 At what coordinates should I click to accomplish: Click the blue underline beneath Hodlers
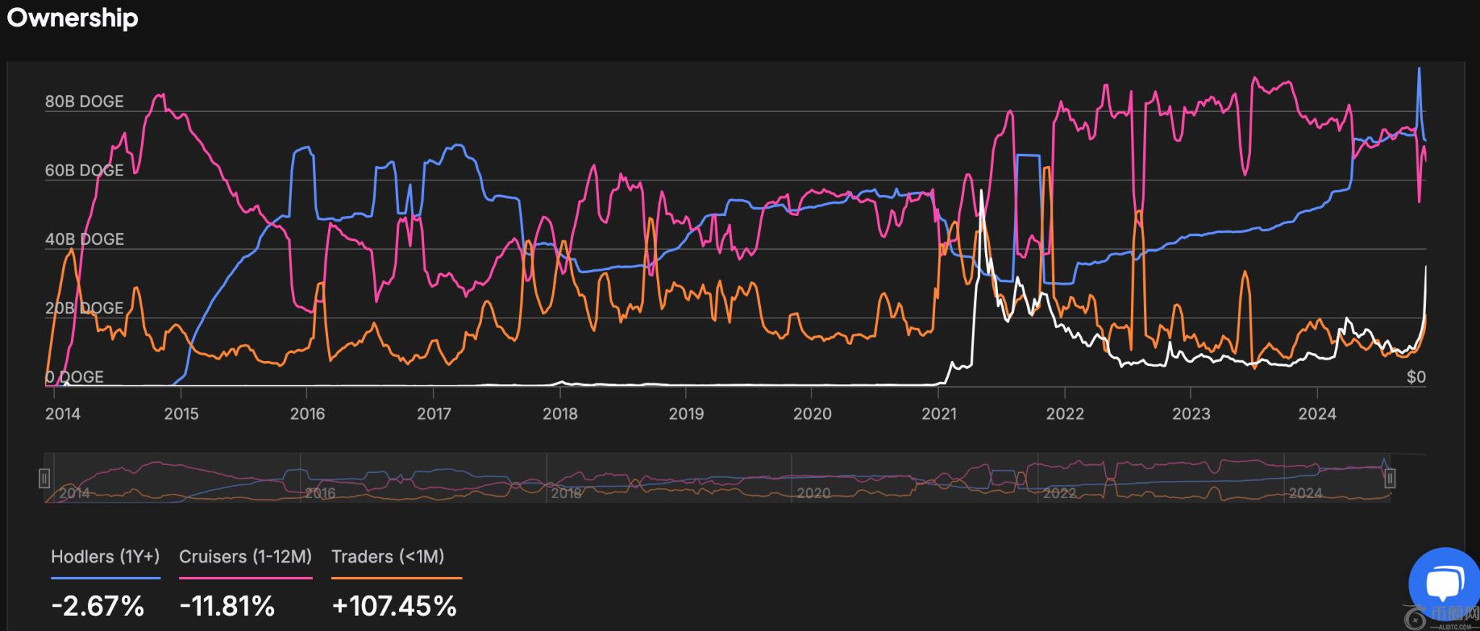106,578
